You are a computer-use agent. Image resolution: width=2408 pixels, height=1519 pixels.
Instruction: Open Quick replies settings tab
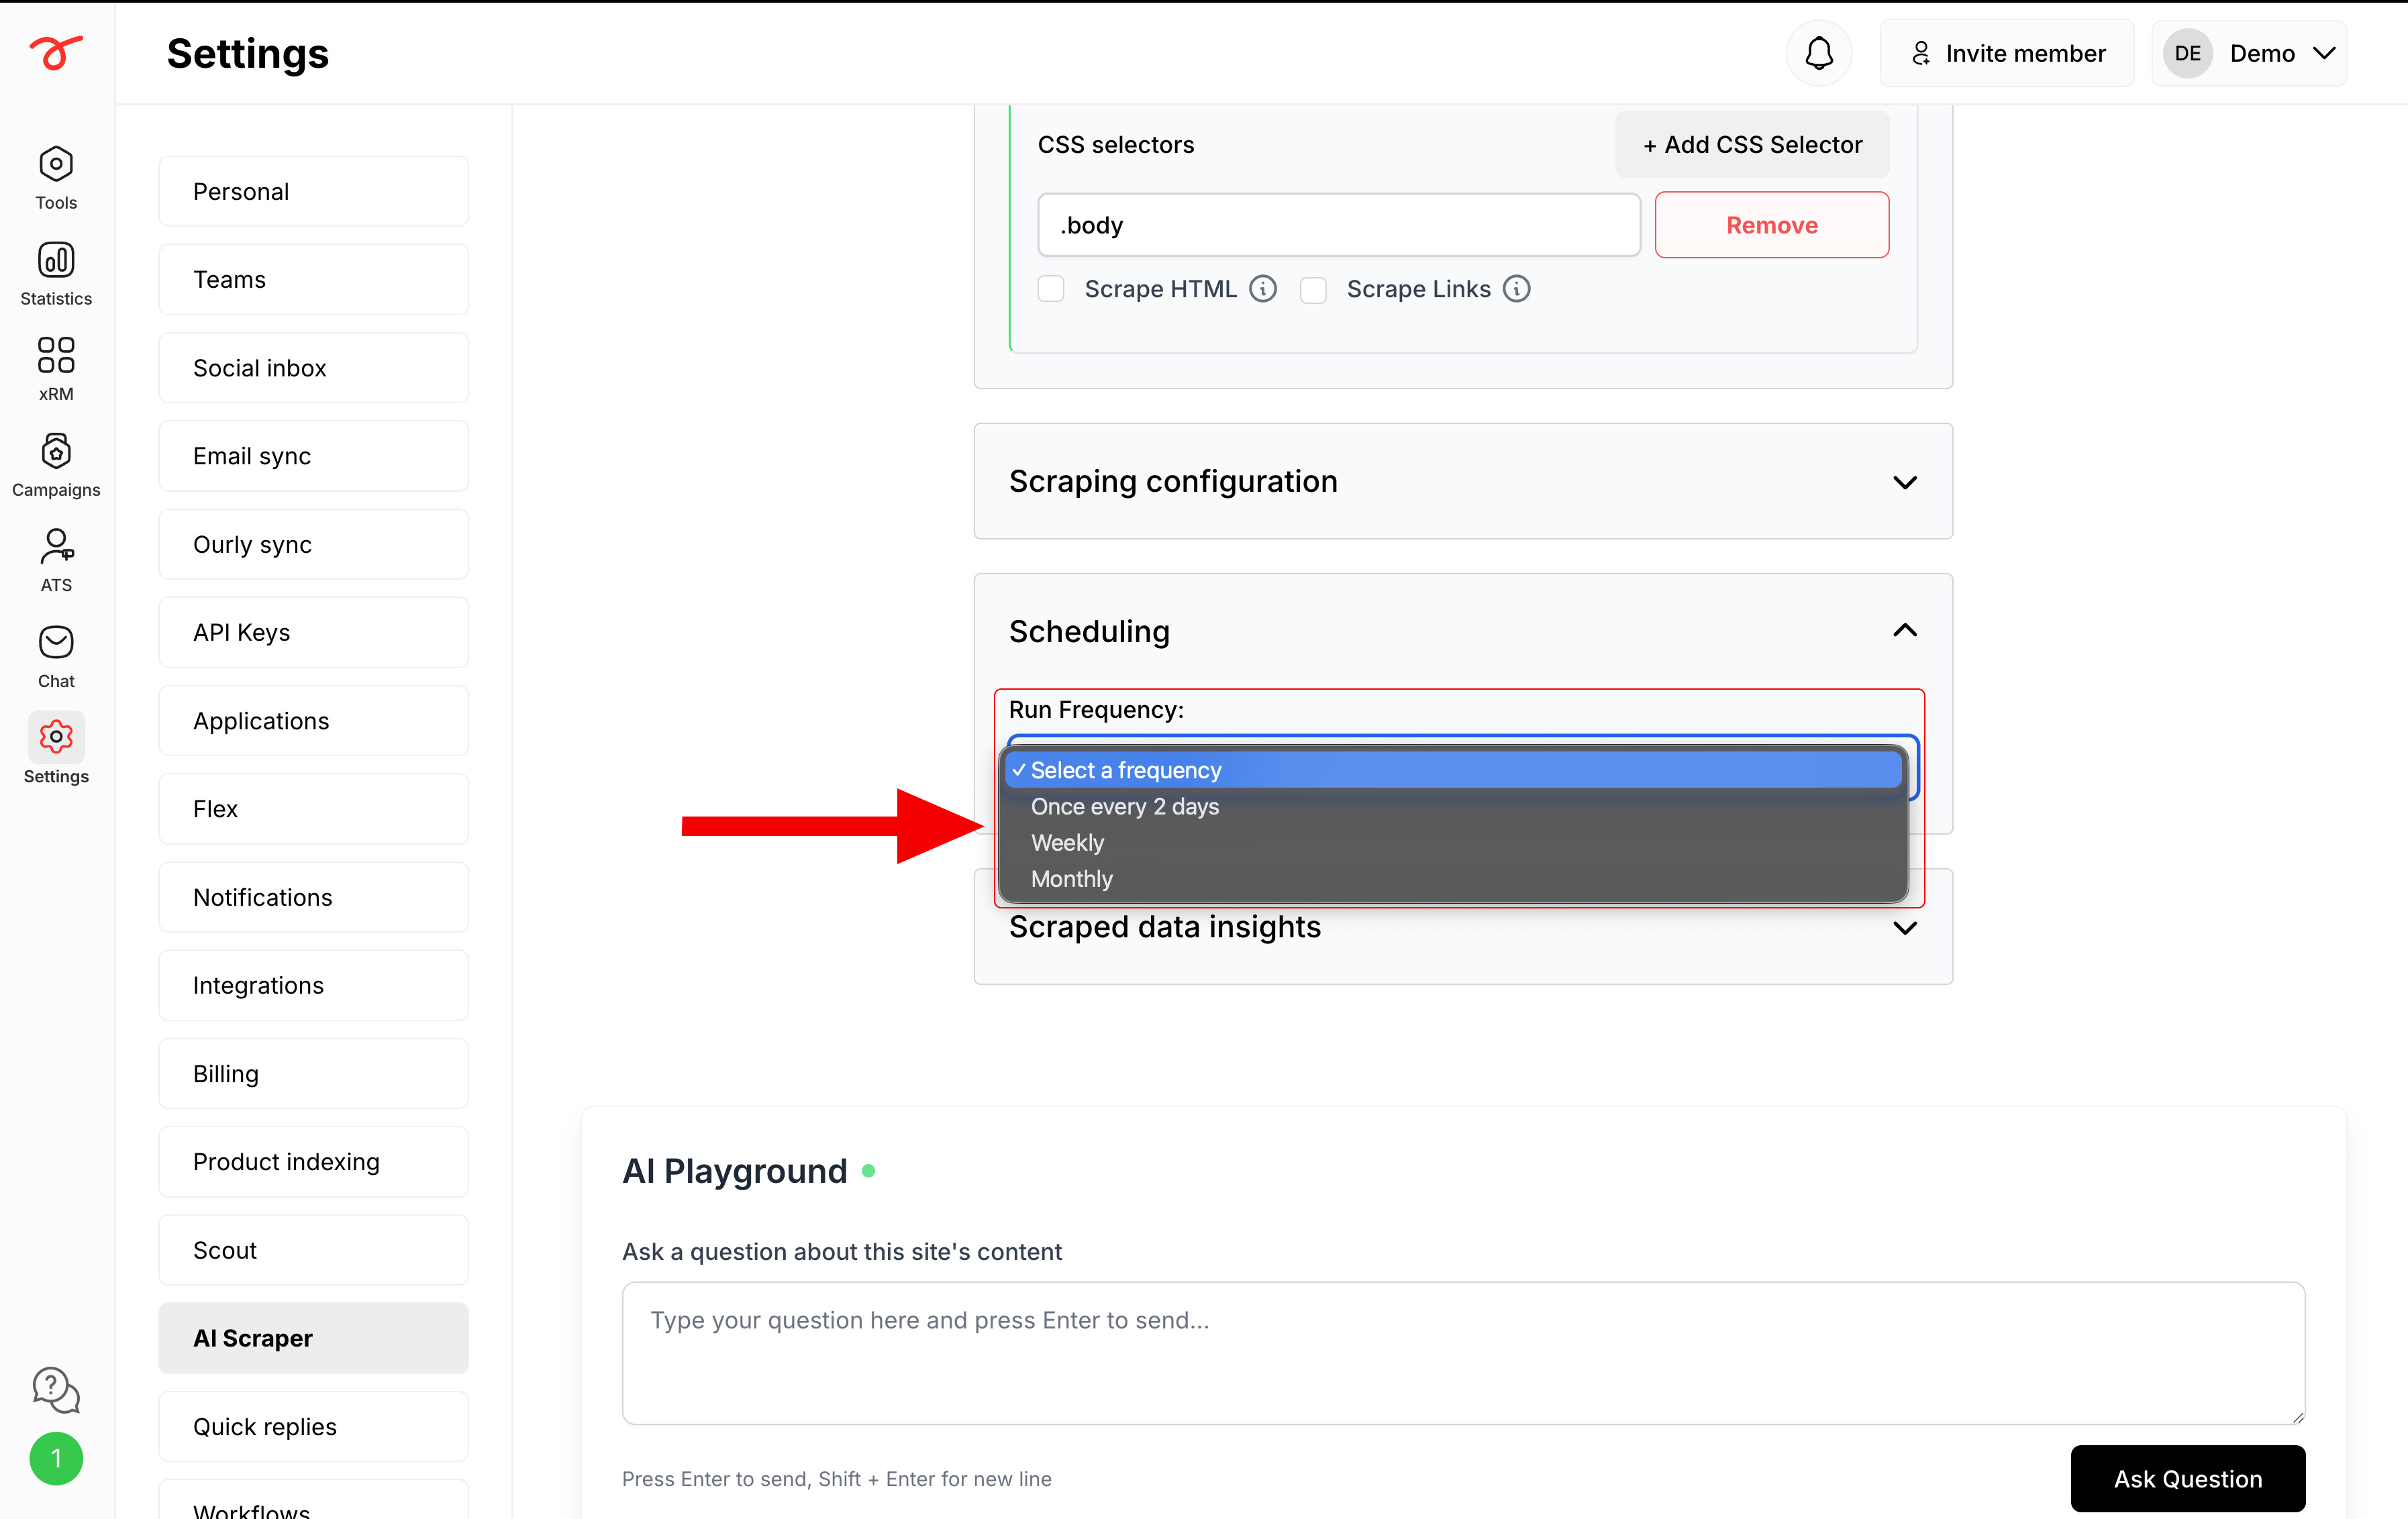pos(313,1427)
